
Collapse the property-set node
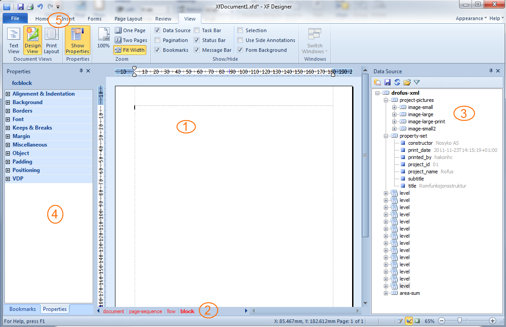point(386,136)
